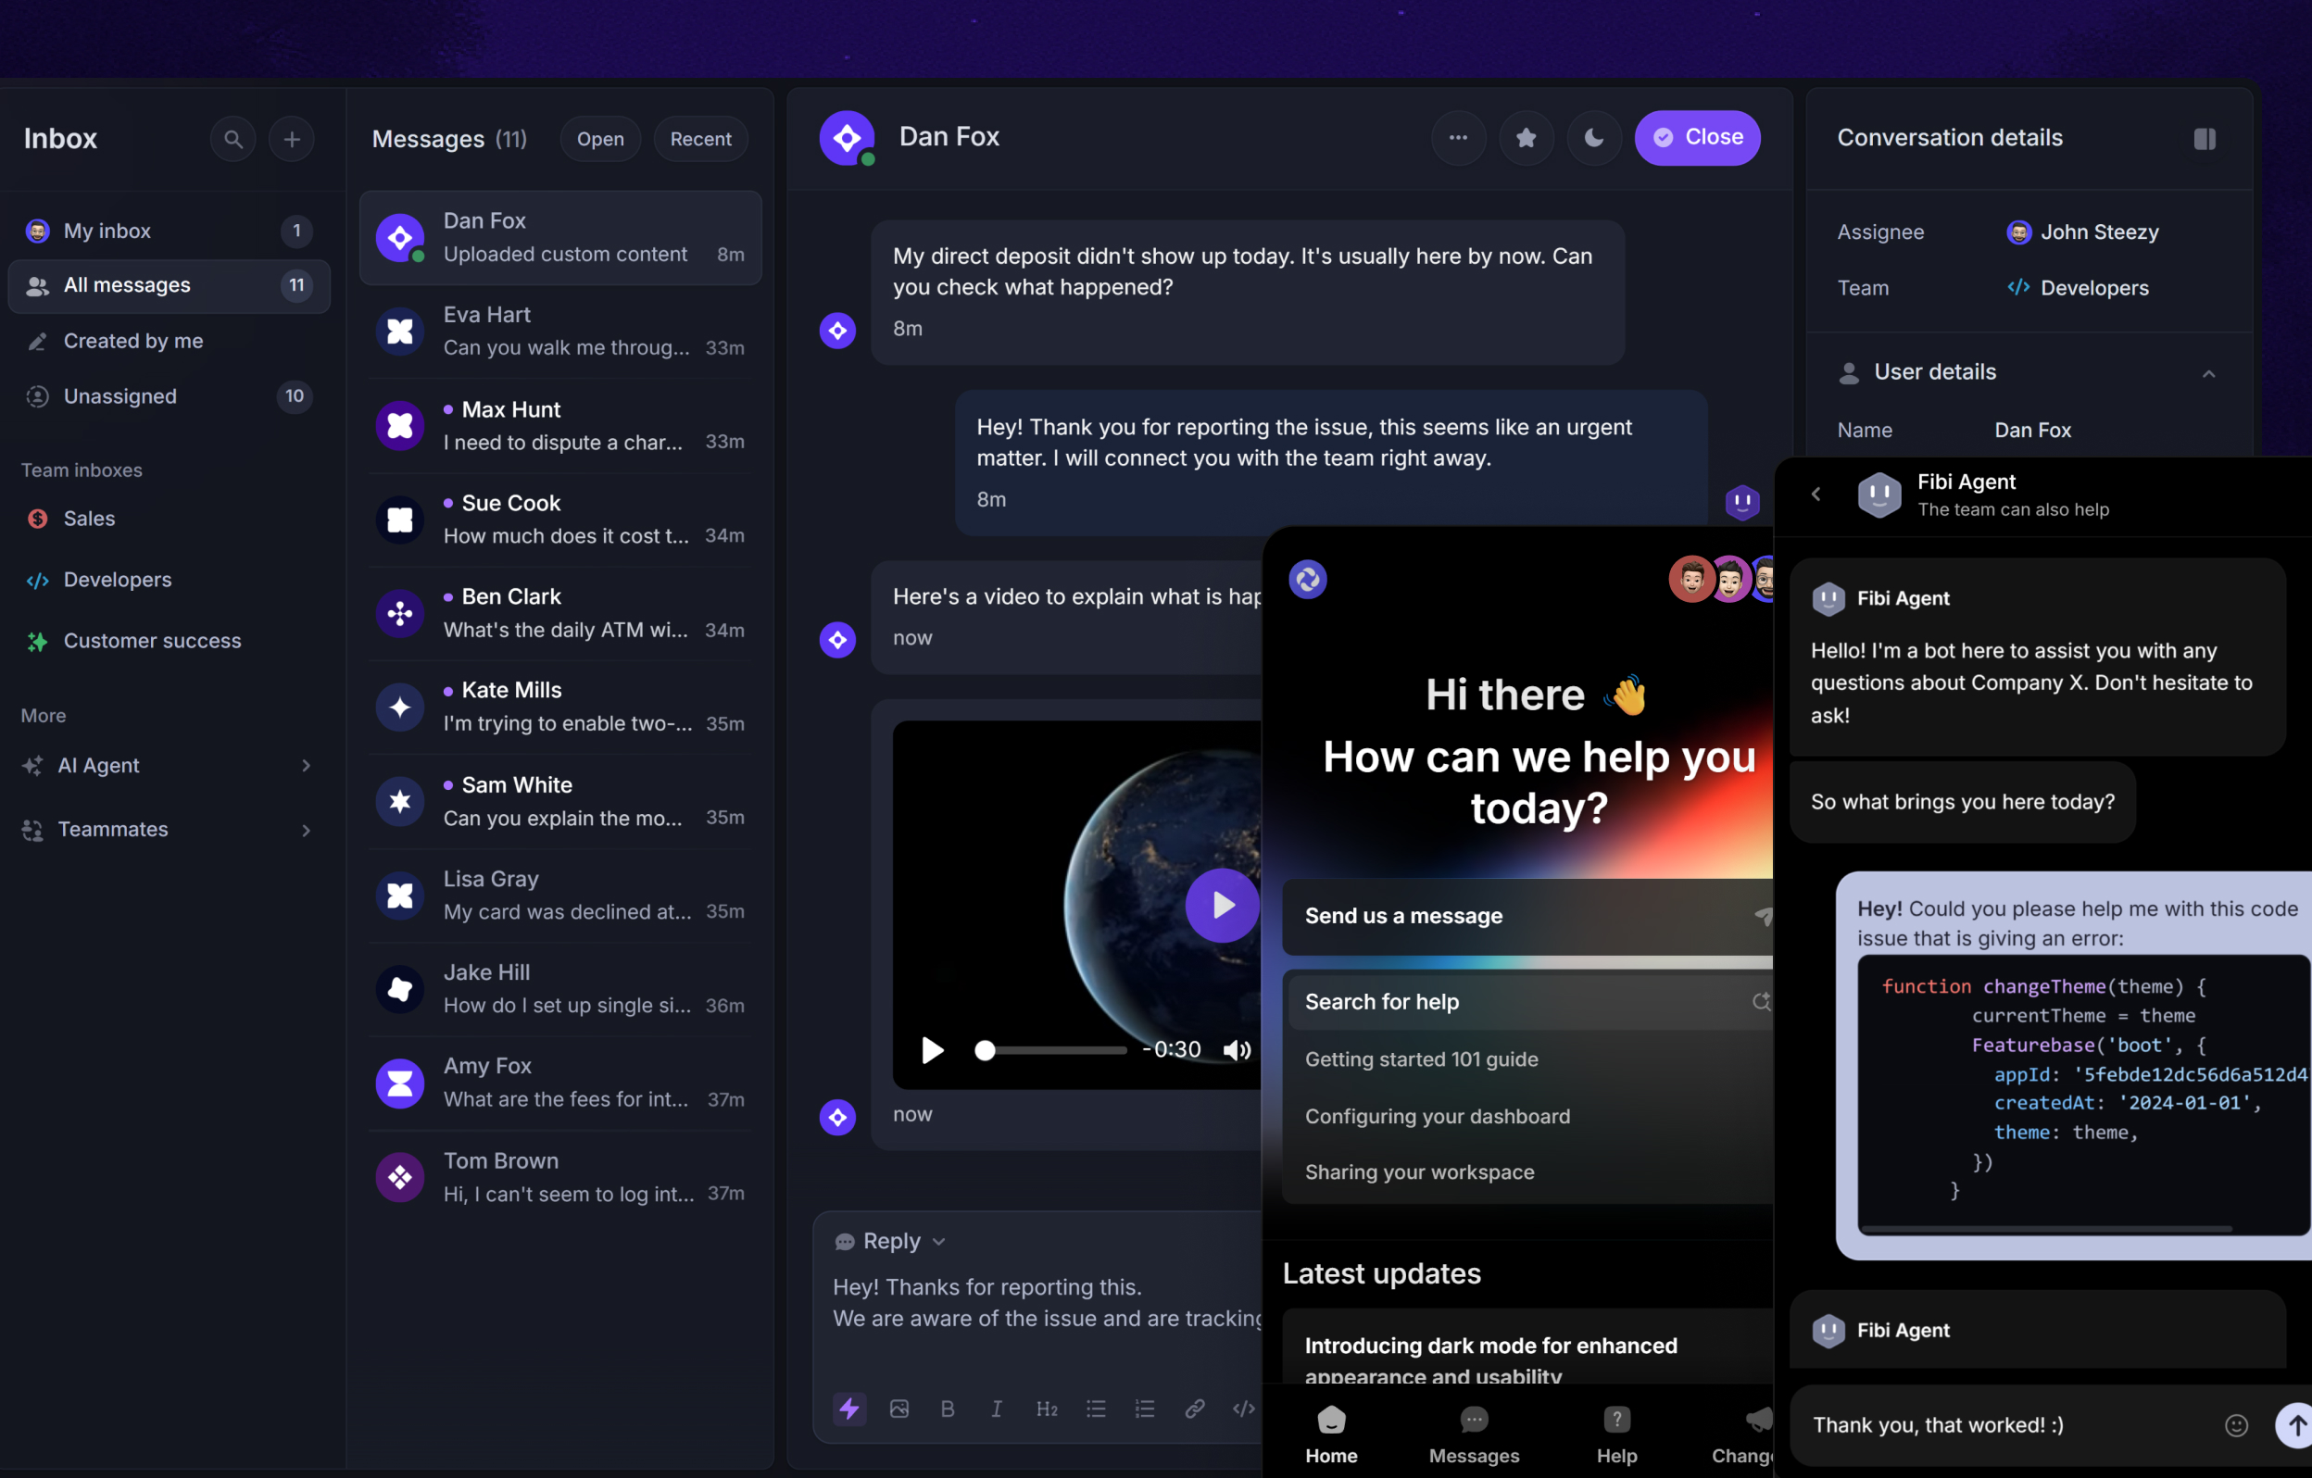Image resolution: width=2312 pixels, height=1478 pixels.
Task: Select All messages in sidebar
Action: (x=169, y=286)
